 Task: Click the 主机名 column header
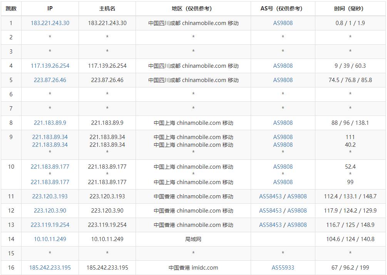107,8
